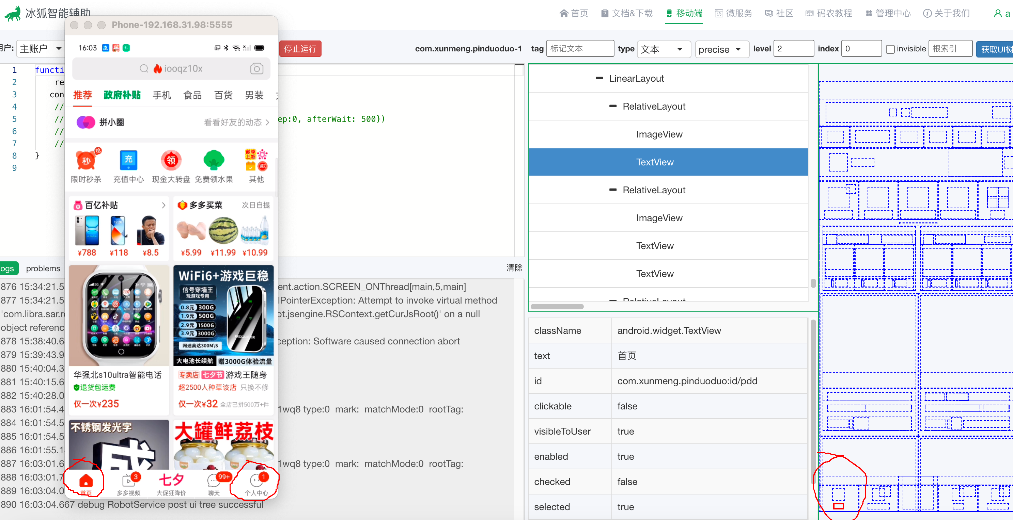This screenshot has width=1013, height=520.
Task: Click the 获取UI树 button
Action: click(x=995, y=49)
